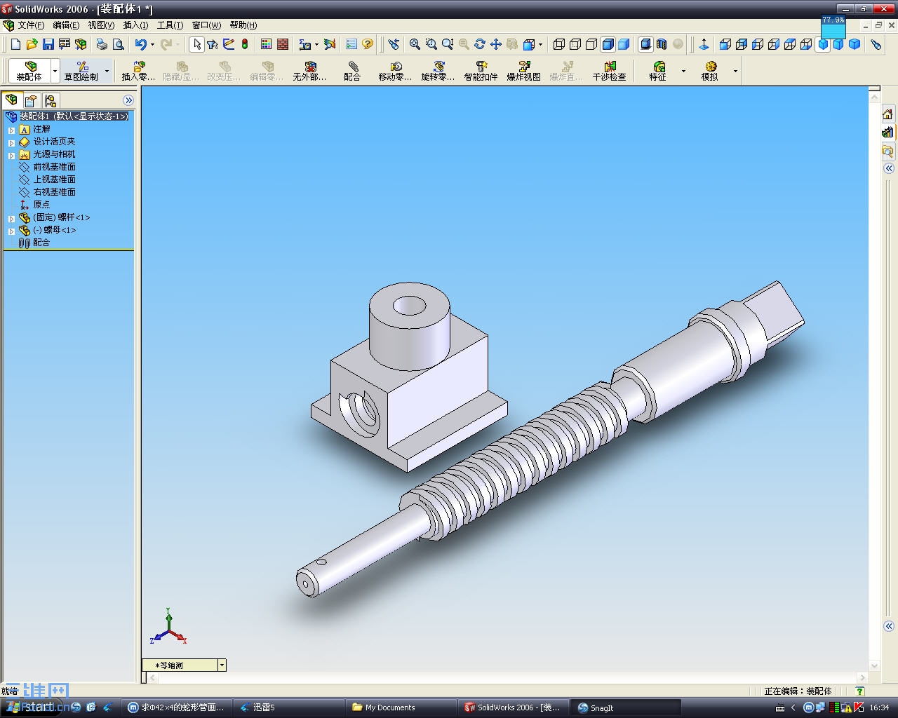Save the assembly with the floppy disk icon
This screenshot has width=898, height=718.
[48, 44]
